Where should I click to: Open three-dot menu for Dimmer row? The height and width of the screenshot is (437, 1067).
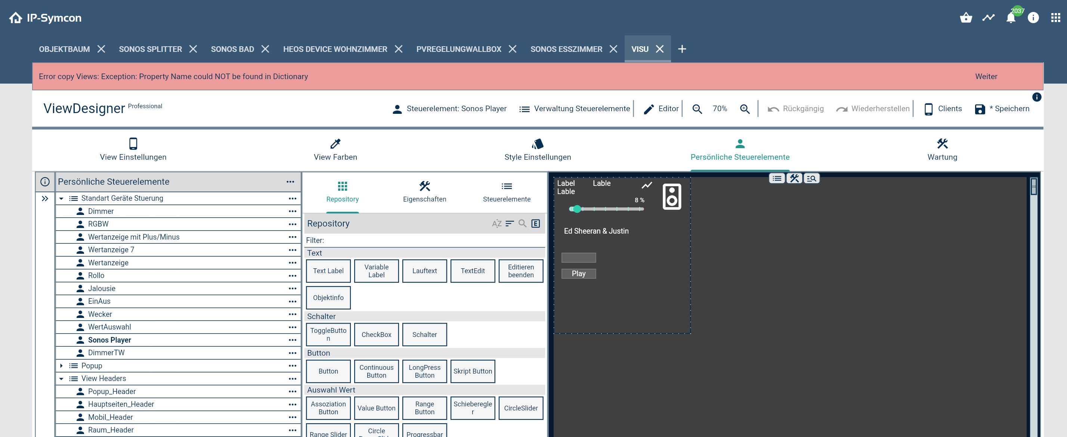(293, 212)
